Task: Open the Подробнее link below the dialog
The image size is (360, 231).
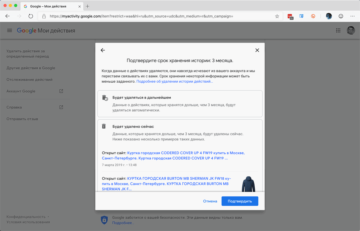Action: point(123,223)
